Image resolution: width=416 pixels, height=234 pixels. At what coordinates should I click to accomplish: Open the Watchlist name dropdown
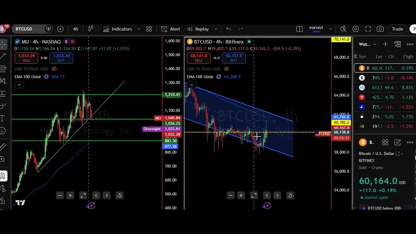pos(368,44)
